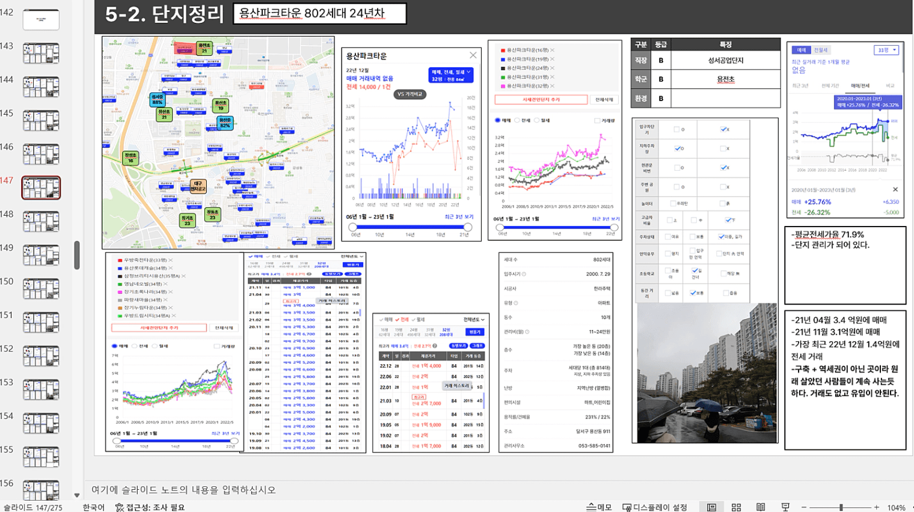914x512 pixels.
Task: Start slide show from the status bar icon
Action: coord(785,507)
